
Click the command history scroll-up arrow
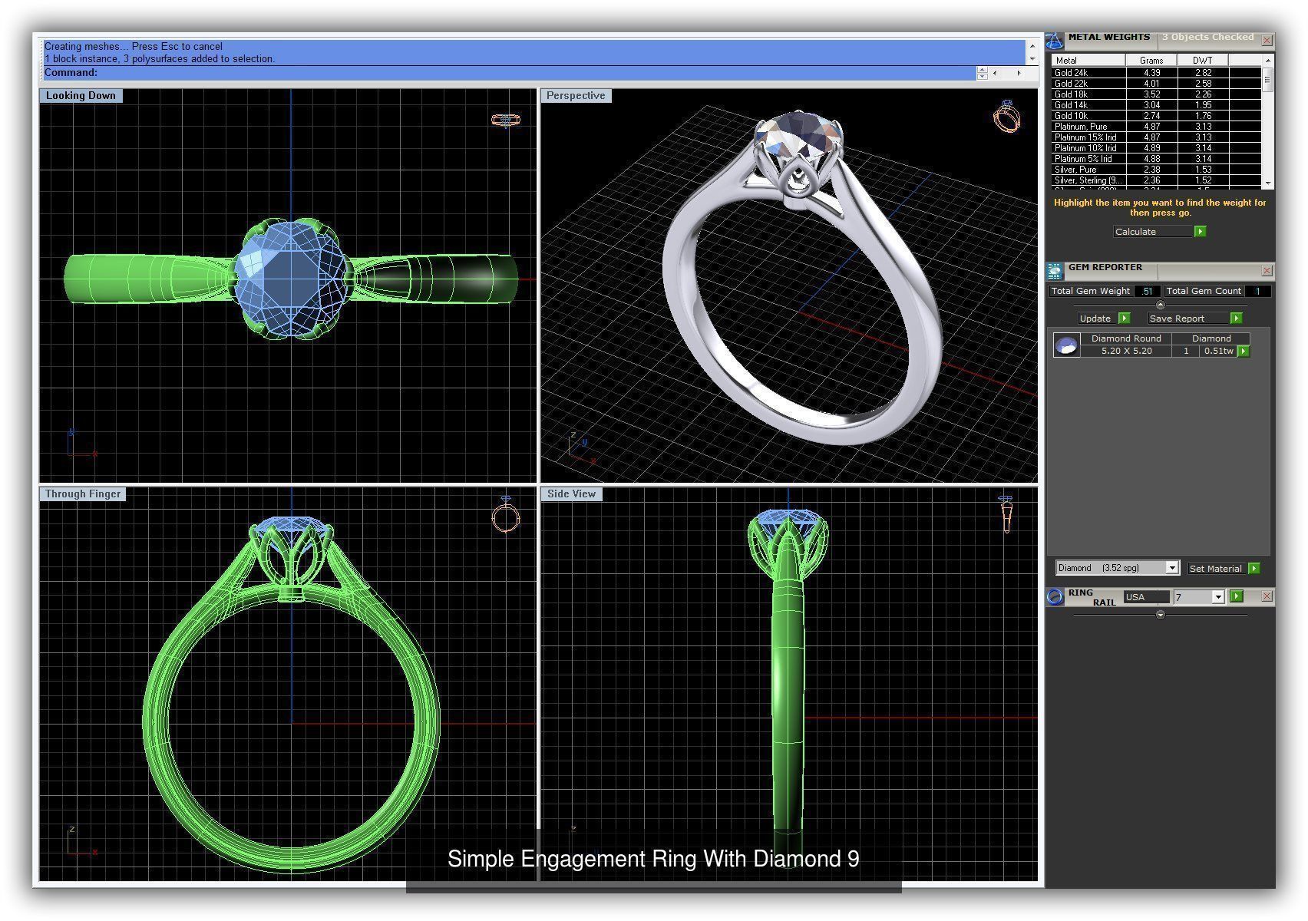(1032, 46)
